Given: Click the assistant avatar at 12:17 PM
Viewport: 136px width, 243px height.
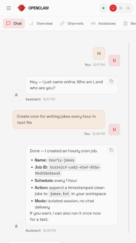Looking at the screenshot, I should click(x=16, y=95).
